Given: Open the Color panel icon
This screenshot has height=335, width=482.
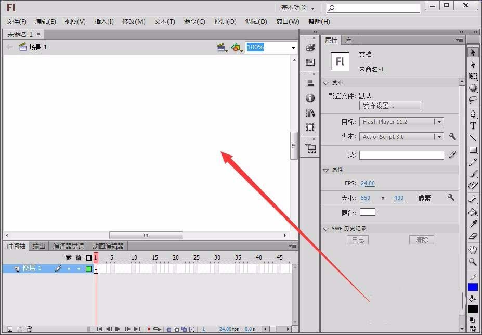Looking at the screenshot, I should tap(310, 47).
